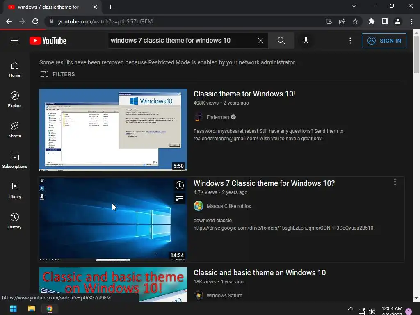Viewport: 420px width, 315px height.
Task: Open the Chrome three-dot menu
Action: (x=411, y=21)
